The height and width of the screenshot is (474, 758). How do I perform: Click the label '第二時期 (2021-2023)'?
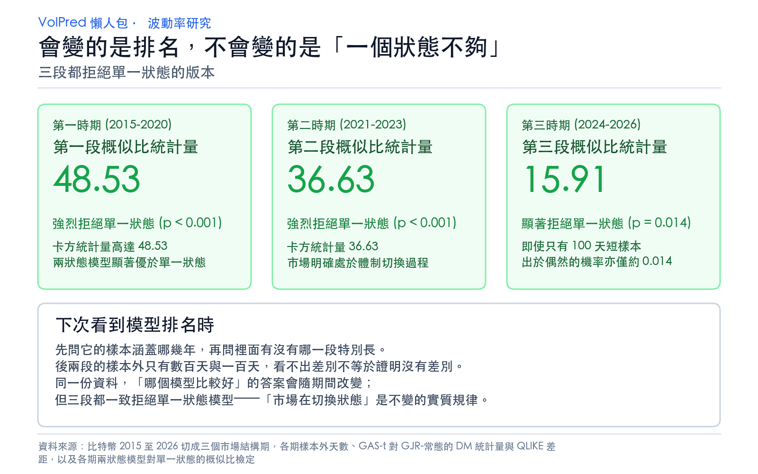[347, 125]
